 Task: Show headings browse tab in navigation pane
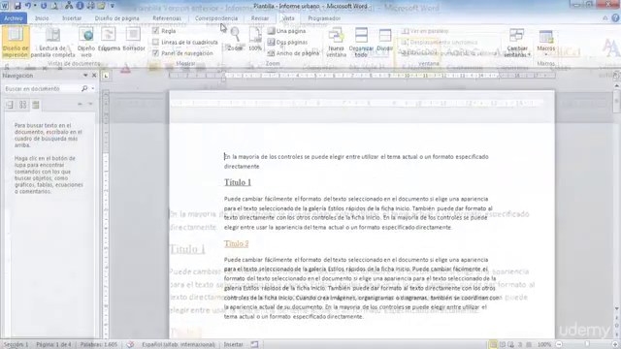(x=10, y=105)
